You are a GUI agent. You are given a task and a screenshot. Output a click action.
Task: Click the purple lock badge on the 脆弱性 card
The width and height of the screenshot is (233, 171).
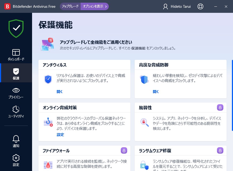point(220,107)
